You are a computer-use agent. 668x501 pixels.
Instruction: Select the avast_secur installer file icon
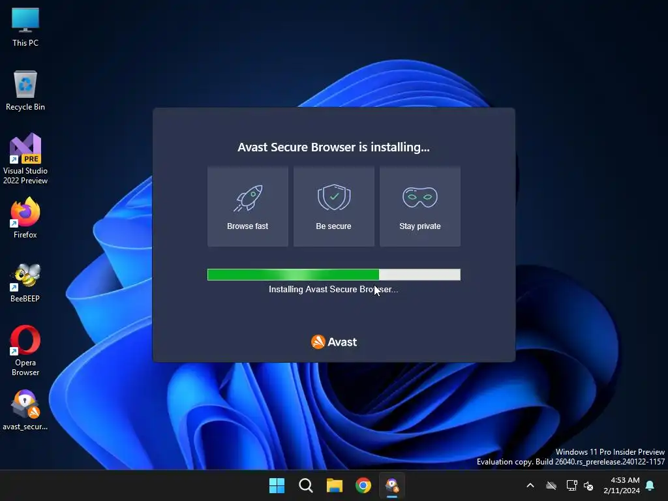click(25, 410)
